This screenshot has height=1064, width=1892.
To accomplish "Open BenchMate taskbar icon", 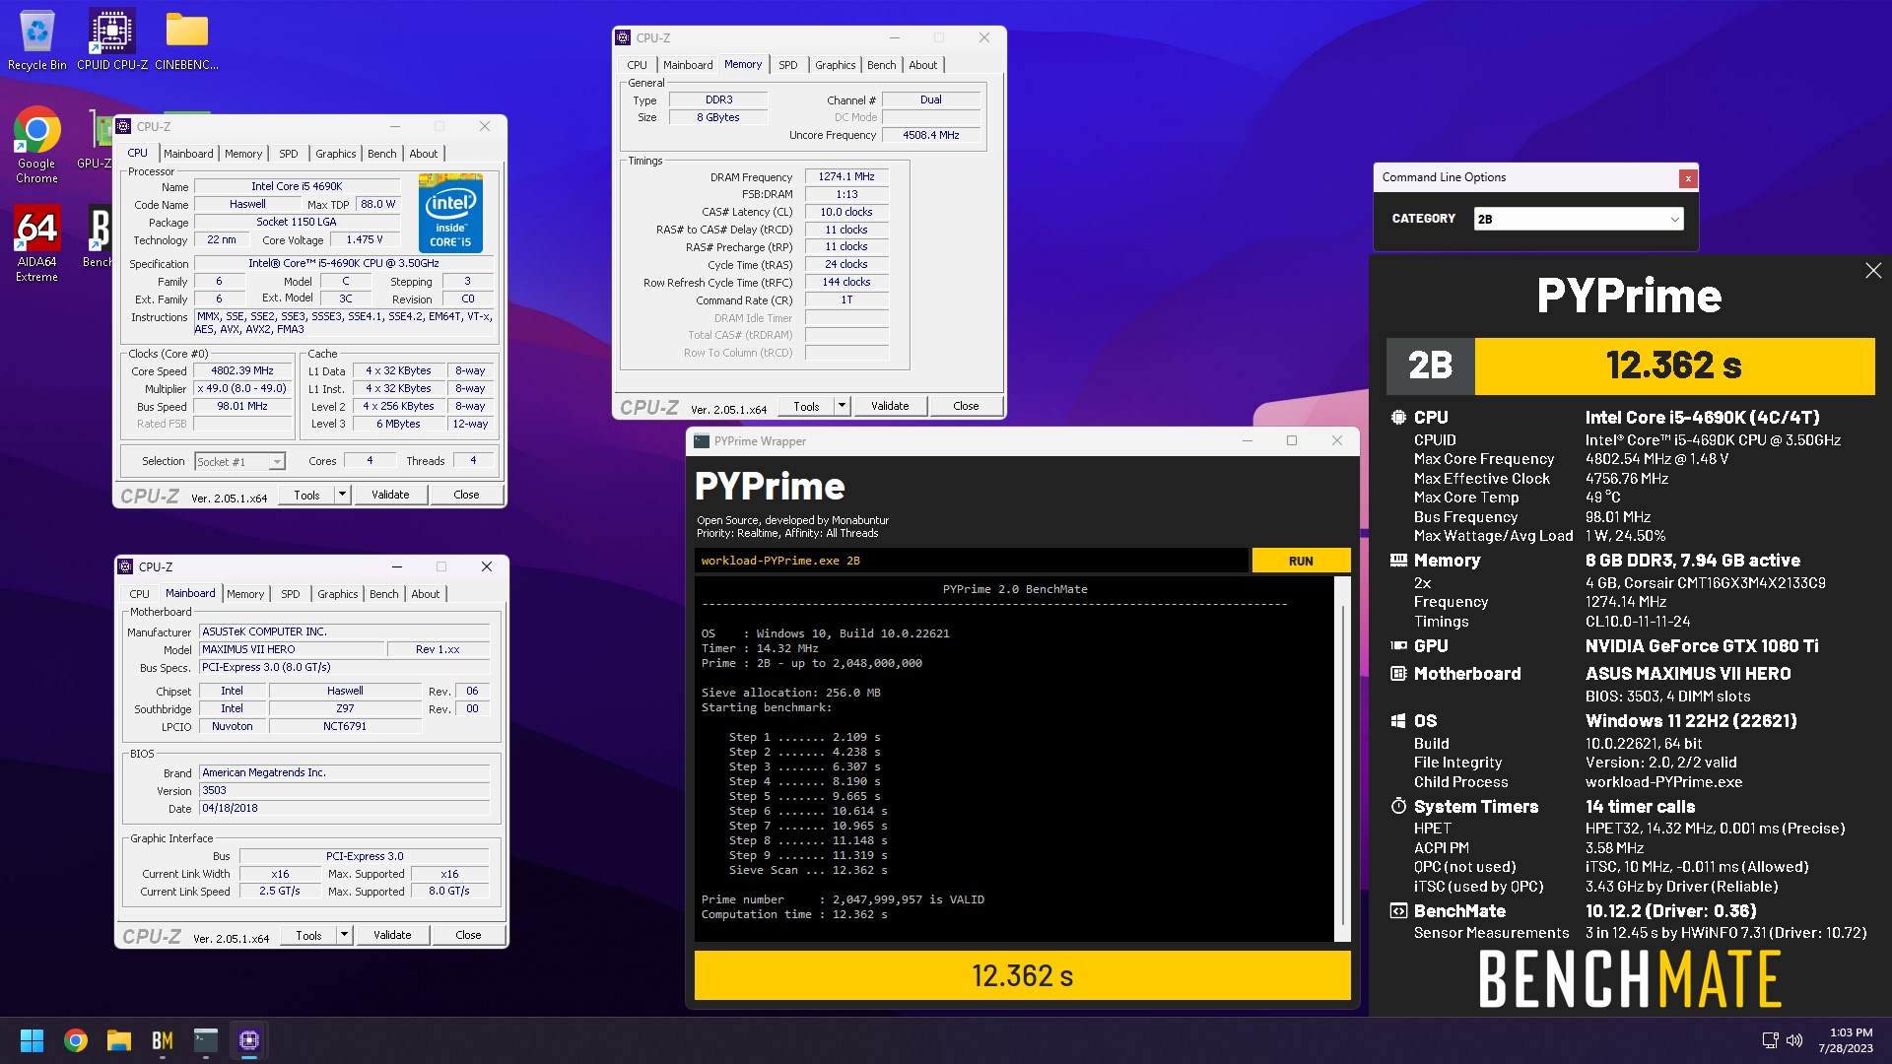I will [163, 1040].
